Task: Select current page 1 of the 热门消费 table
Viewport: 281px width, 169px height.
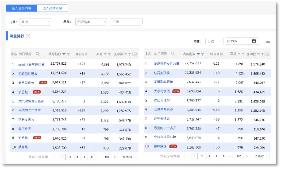Action: pyautogui.click(x=195, y=156)
